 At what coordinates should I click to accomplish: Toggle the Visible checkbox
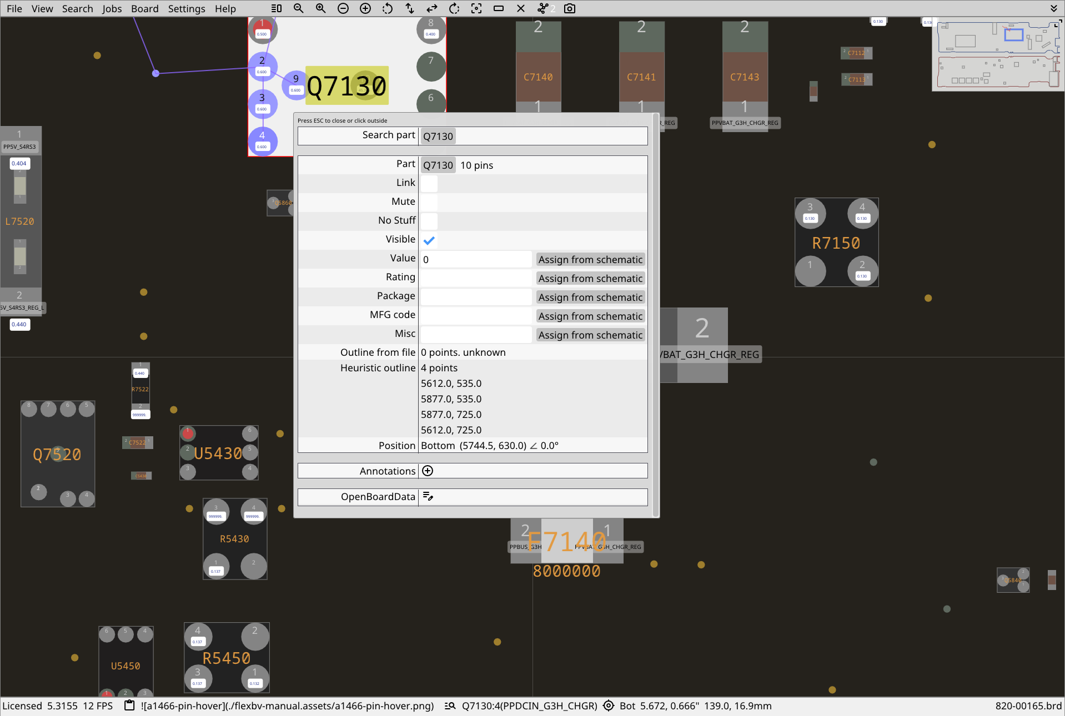429,240
